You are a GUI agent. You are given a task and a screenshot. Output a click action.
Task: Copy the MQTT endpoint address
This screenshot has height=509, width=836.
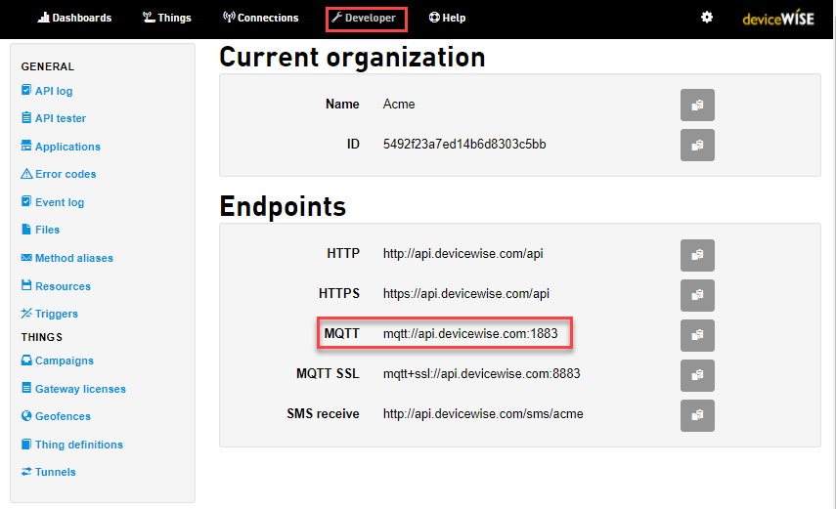click(x=697, y=335)
